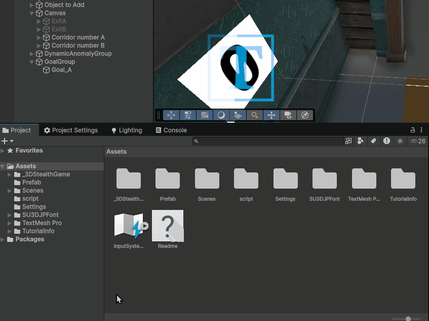The width and height of the screenshot is (429, 321).
Task: Click the Search by Type filter icon
Action: pyautogui.click(x=361, y=141)
